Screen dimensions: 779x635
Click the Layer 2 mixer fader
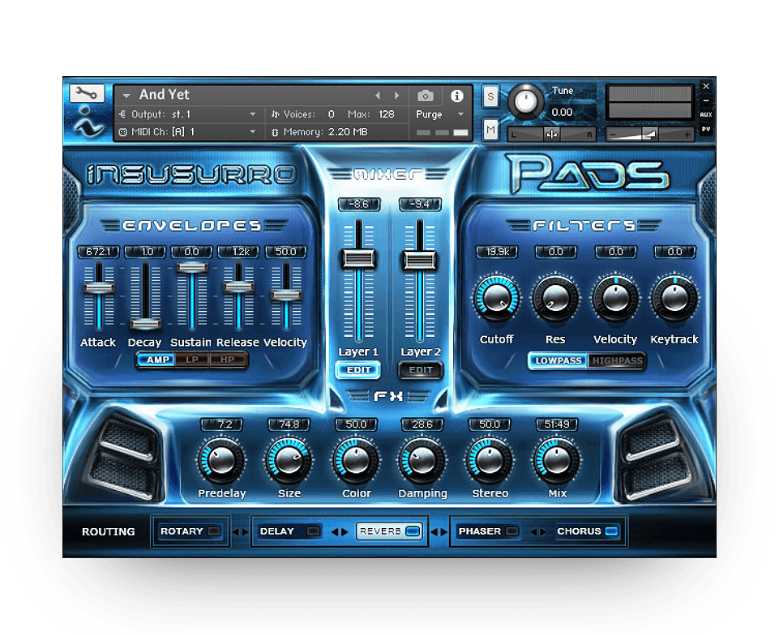(420, 260)
